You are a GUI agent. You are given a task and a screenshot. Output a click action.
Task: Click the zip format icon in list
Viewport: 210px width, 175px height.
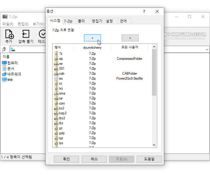56,59
